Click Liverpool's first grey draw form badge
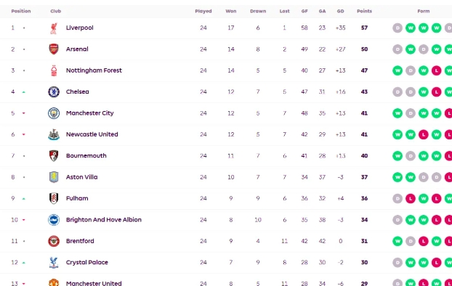 (x=397, y=28)
